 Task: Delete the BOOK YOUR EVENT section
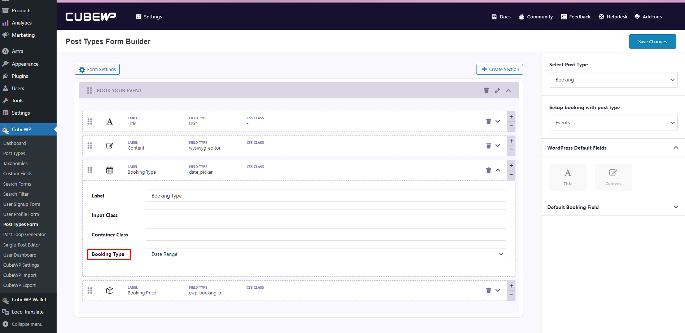coord(486,90)
